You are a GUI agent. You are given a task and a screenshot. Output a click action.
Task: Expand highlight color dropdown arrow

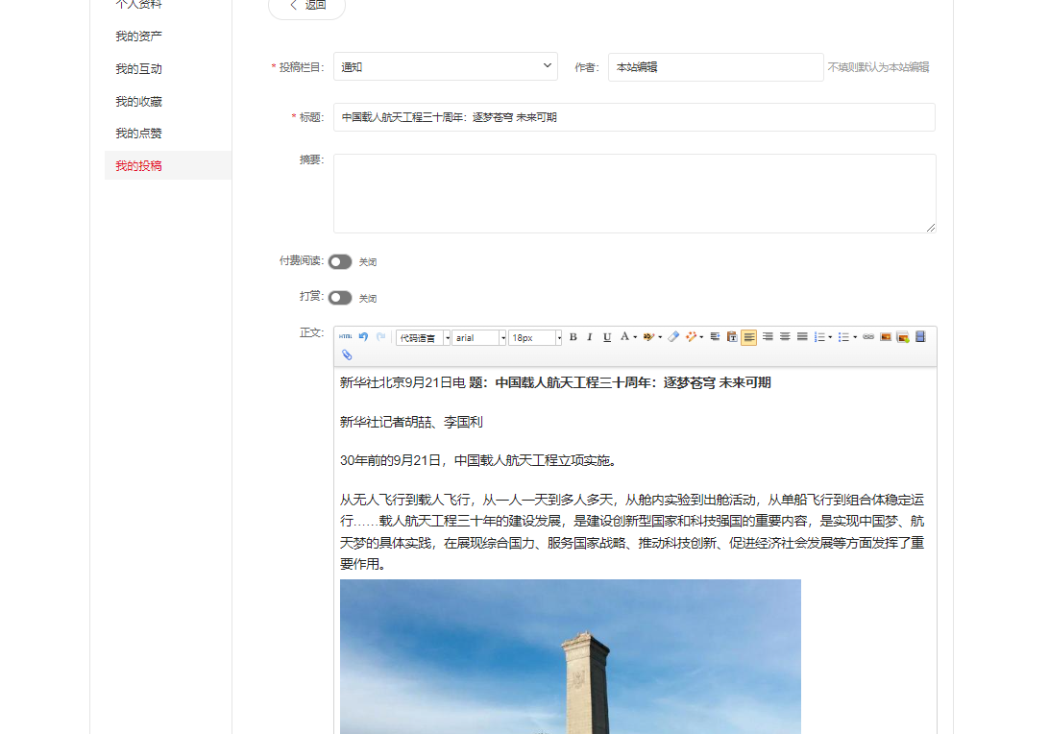click(x=660, y=337)
